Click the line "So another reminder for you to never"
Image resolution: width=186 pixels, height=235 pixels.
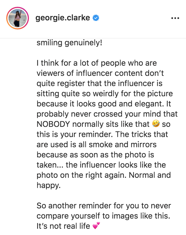tap(104, 206)
